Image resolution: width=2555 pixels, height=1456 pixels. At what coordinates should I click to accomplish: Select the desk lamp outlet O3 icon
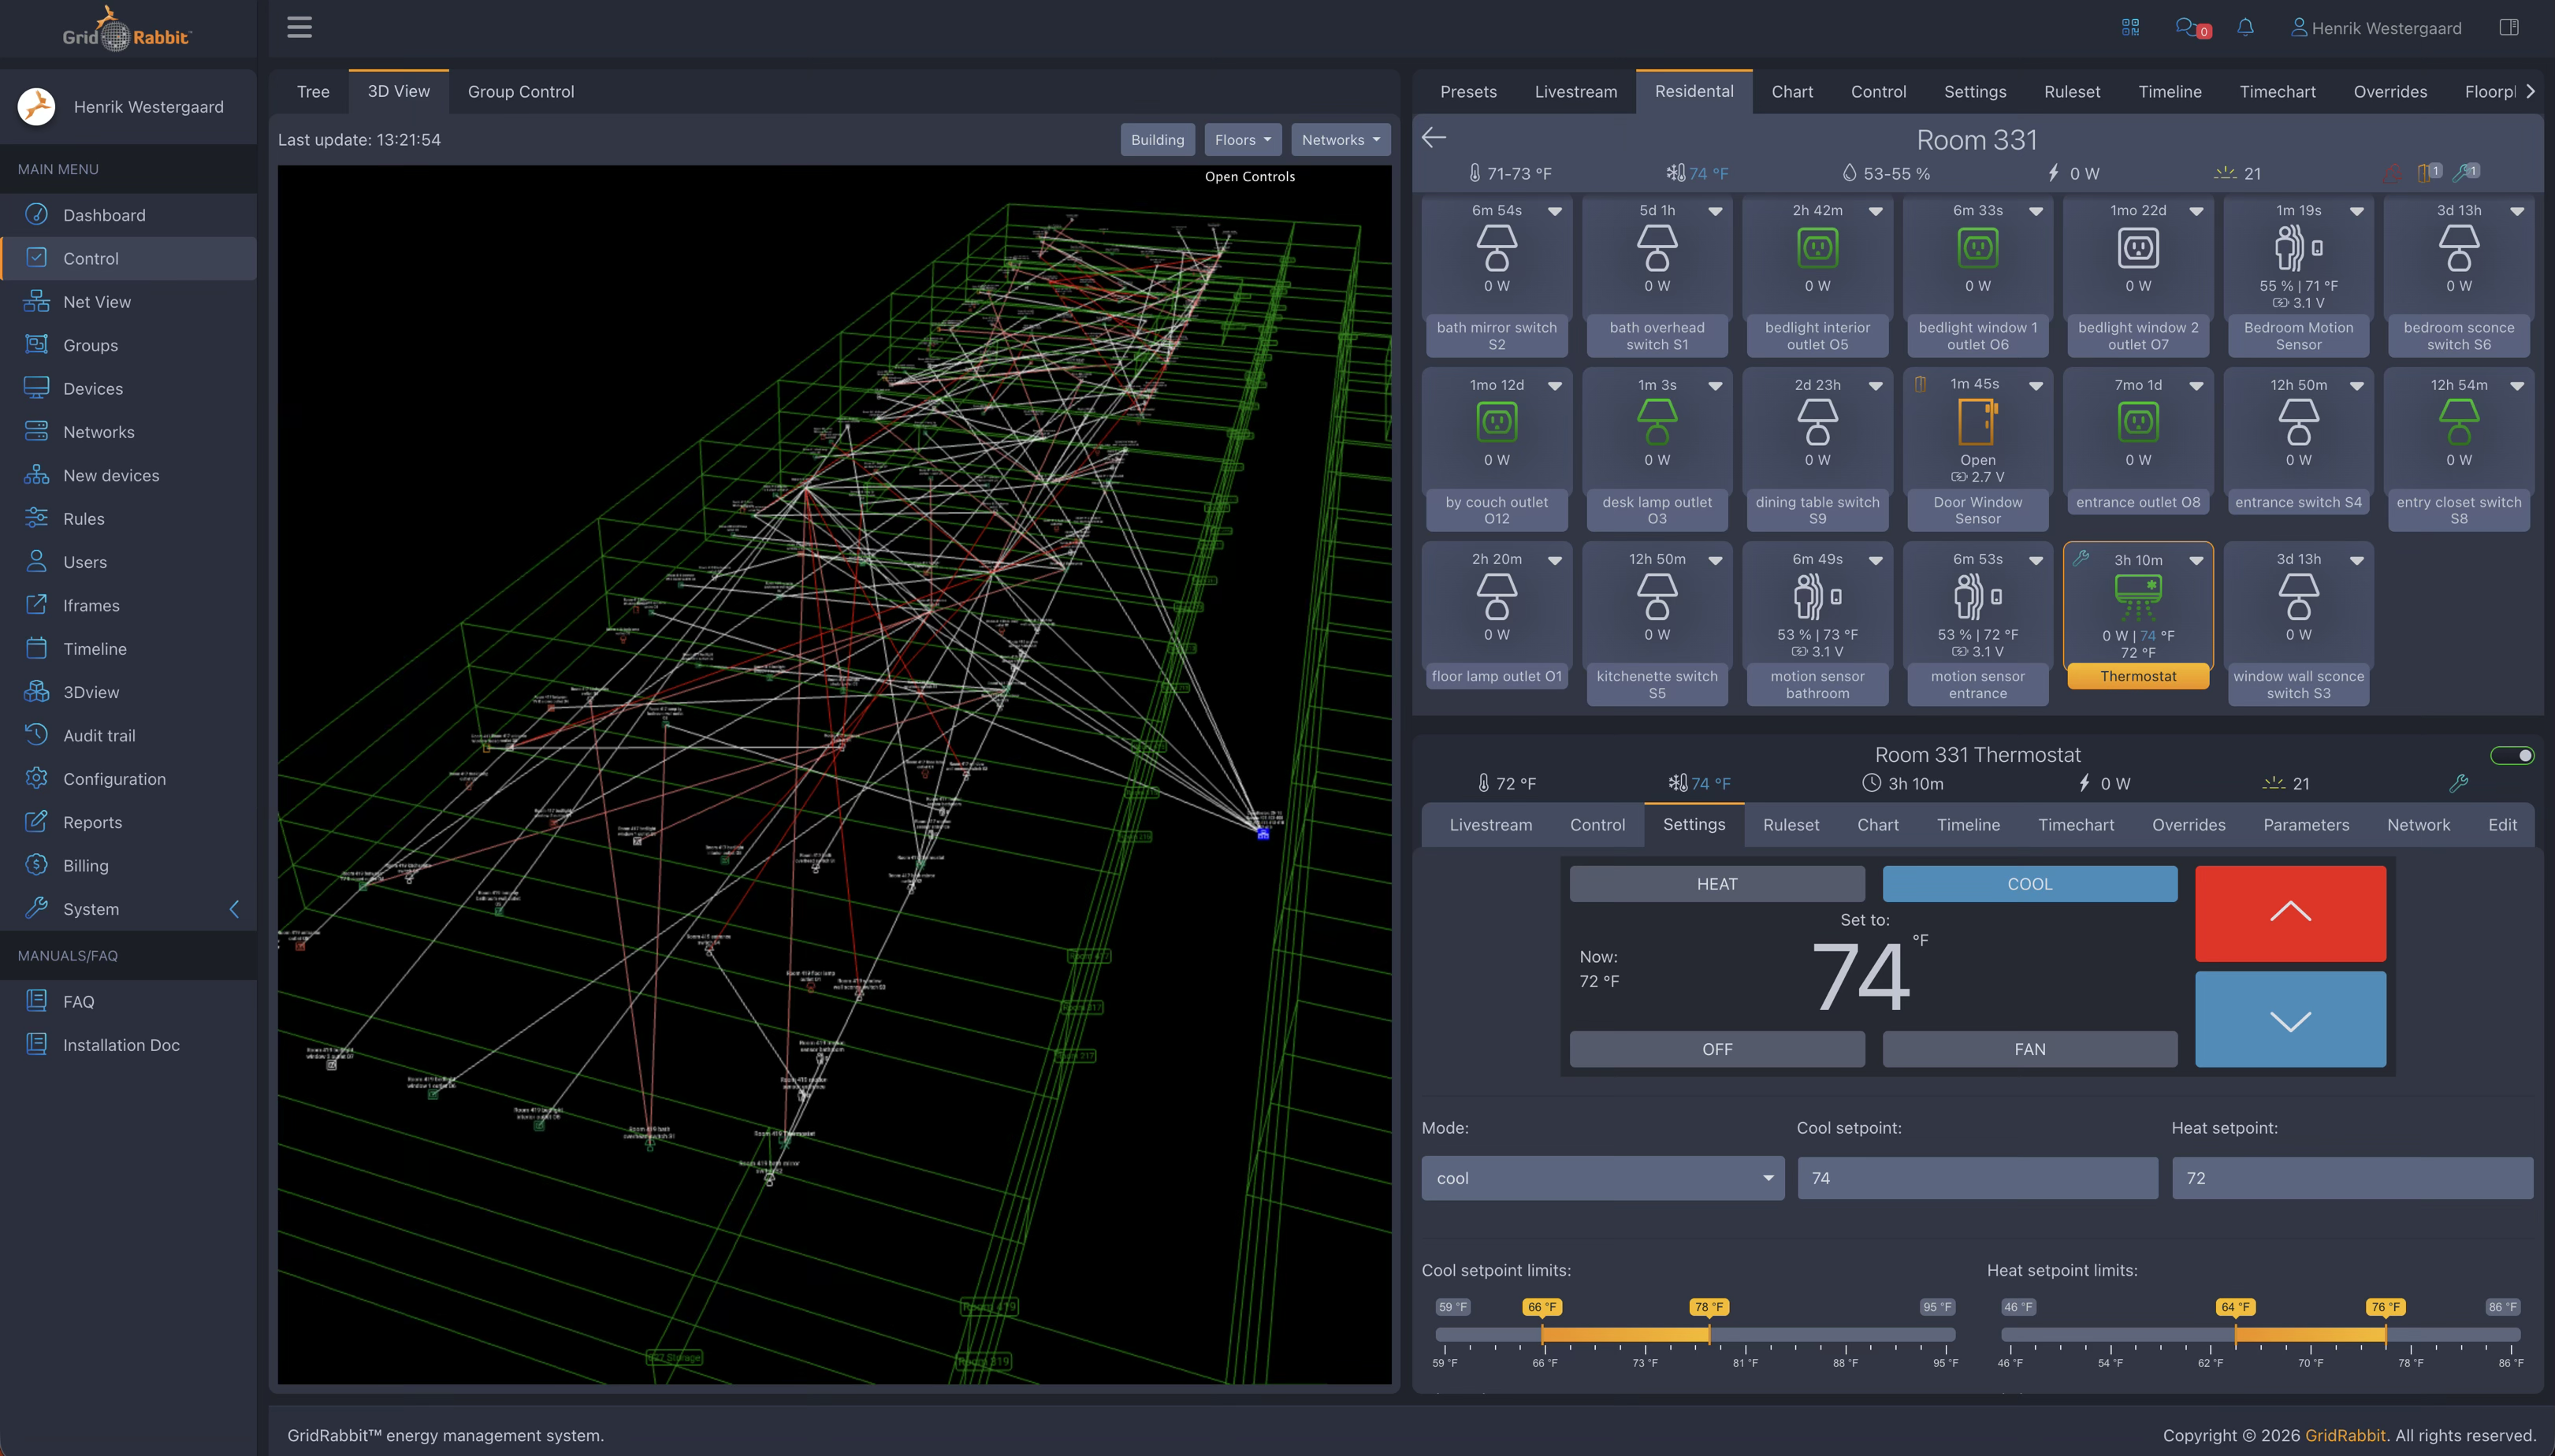pos(1656,421)
